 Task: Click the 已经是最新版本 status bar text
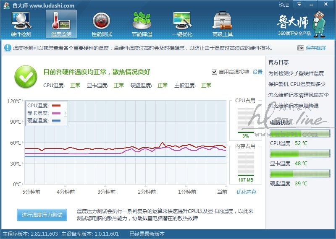click(147, 234)
